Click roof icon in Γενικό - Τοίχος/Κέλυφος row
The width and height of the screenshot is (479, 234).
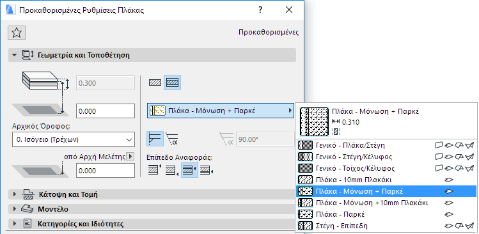pos(459,169)
